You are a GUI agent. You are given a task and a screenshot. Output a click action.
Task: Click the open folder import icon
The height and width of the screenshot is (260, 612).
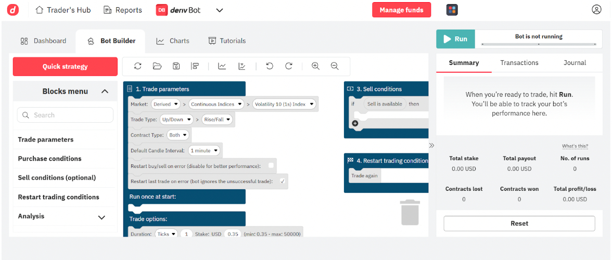click(157, 66)
